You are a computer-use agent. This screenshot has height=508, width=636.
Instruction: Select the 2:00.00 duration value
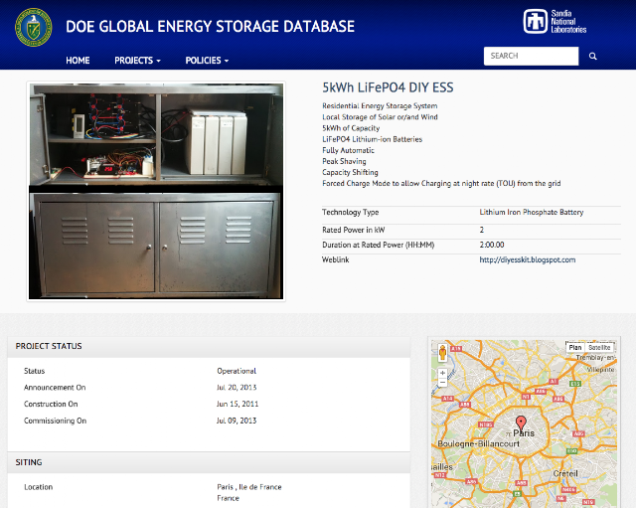click(x=492, y=245)
